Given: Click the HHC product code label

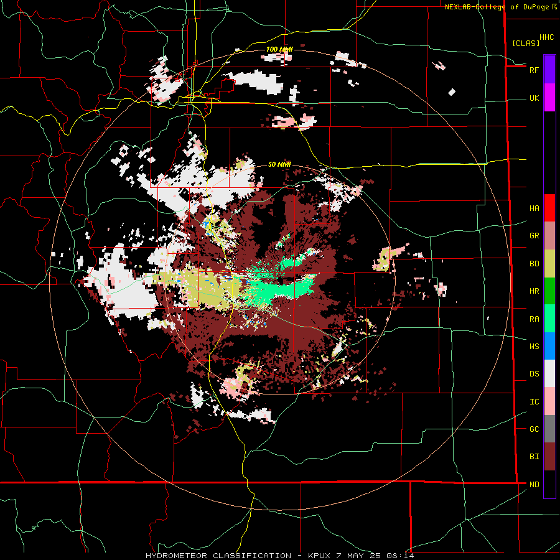Looking at the screenshot, I should 547,37.
